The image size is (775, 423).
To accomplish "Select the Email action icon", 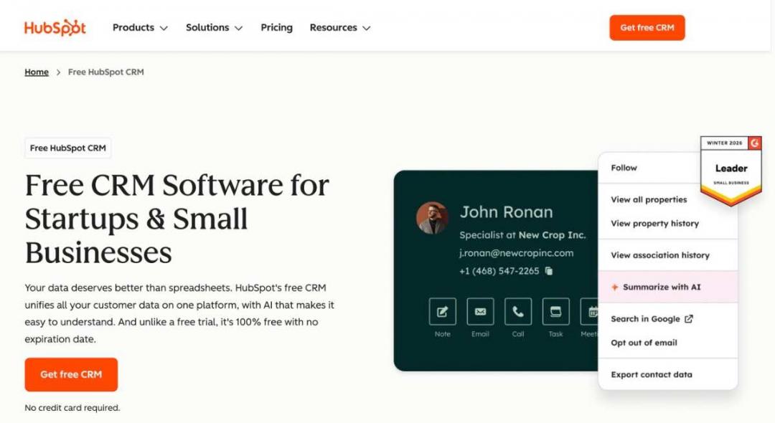I will [480, 311].
